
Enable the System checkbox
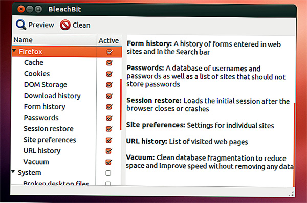pos(108,173)
